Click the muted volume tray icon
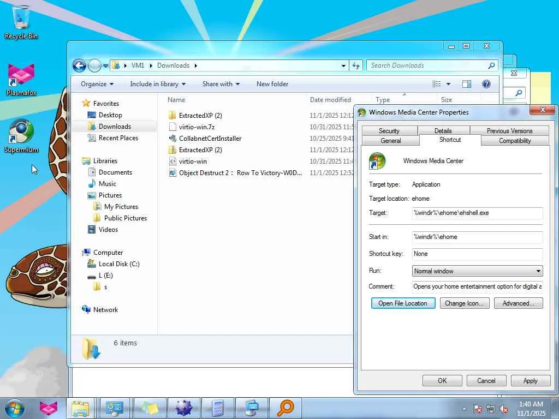 [504, 409]
